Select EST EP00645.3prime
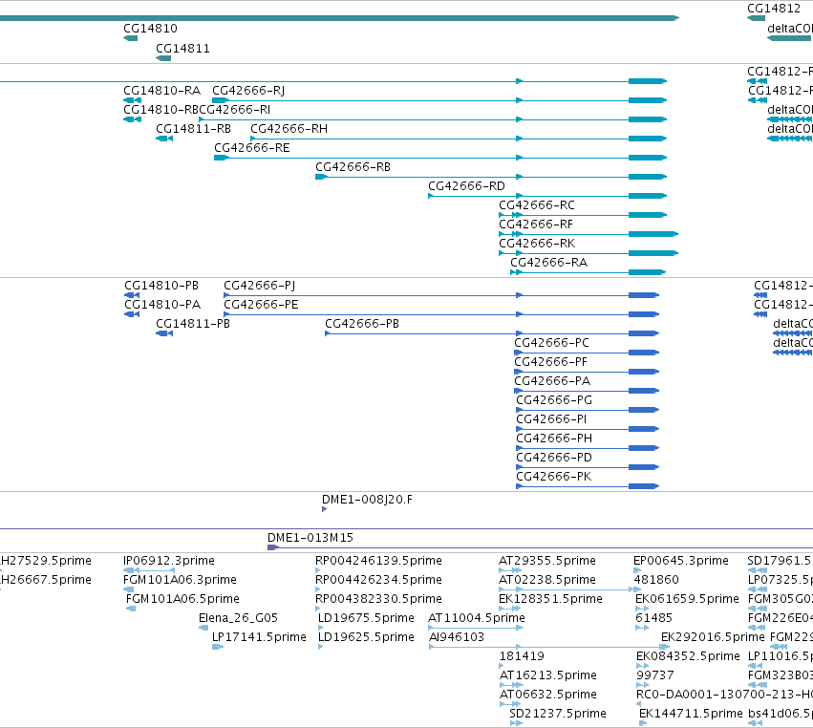 pos(681,561)
